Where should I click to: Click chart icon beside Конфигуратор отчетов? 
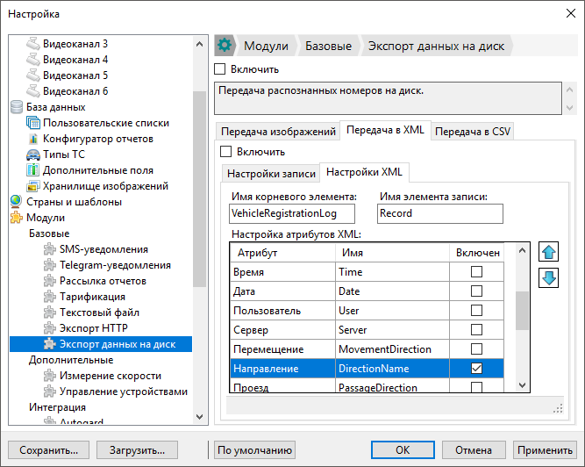[33, 139]
